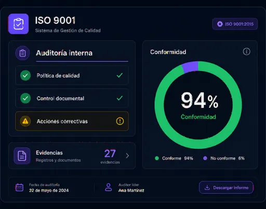This screenshot has height=209, width=266.
Task: Open the Conformidad info icon
Action: coord(246,51)
